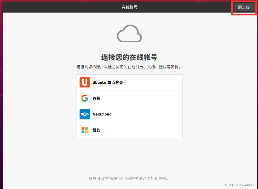
Task: Open the Ubuntu 单点登录 account row
Action: point(129,82)
